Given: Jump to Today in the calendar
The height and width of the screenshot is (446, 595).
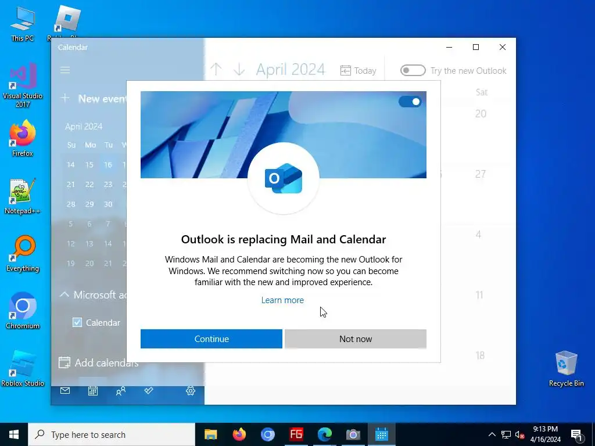Looking at the screenshot, I should point(358,70).
